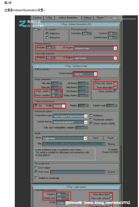Adjust the Sample size spinner
This screenshot has width=139, height=207.
(68, 198)
